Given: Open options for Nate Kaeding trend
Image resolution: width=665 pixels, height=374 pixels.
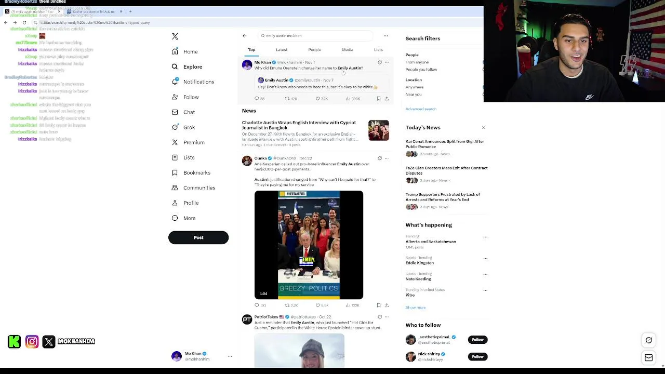Looking at the screenshot, I should tap(485, 274).
